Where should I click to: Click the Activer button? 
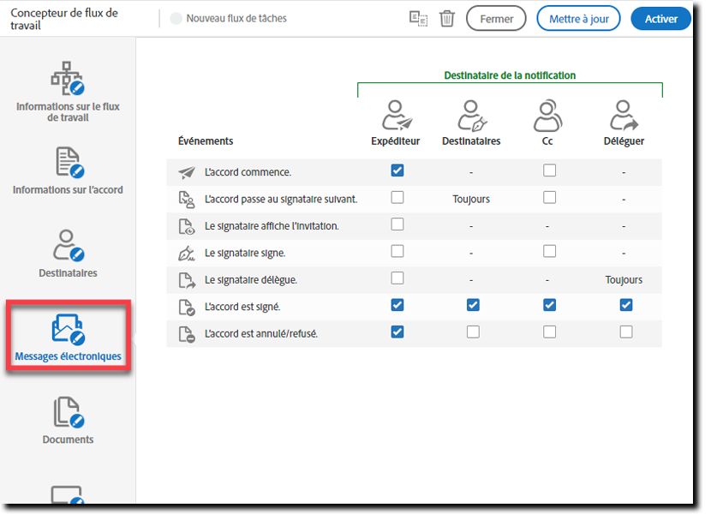(x=660, y=19)
